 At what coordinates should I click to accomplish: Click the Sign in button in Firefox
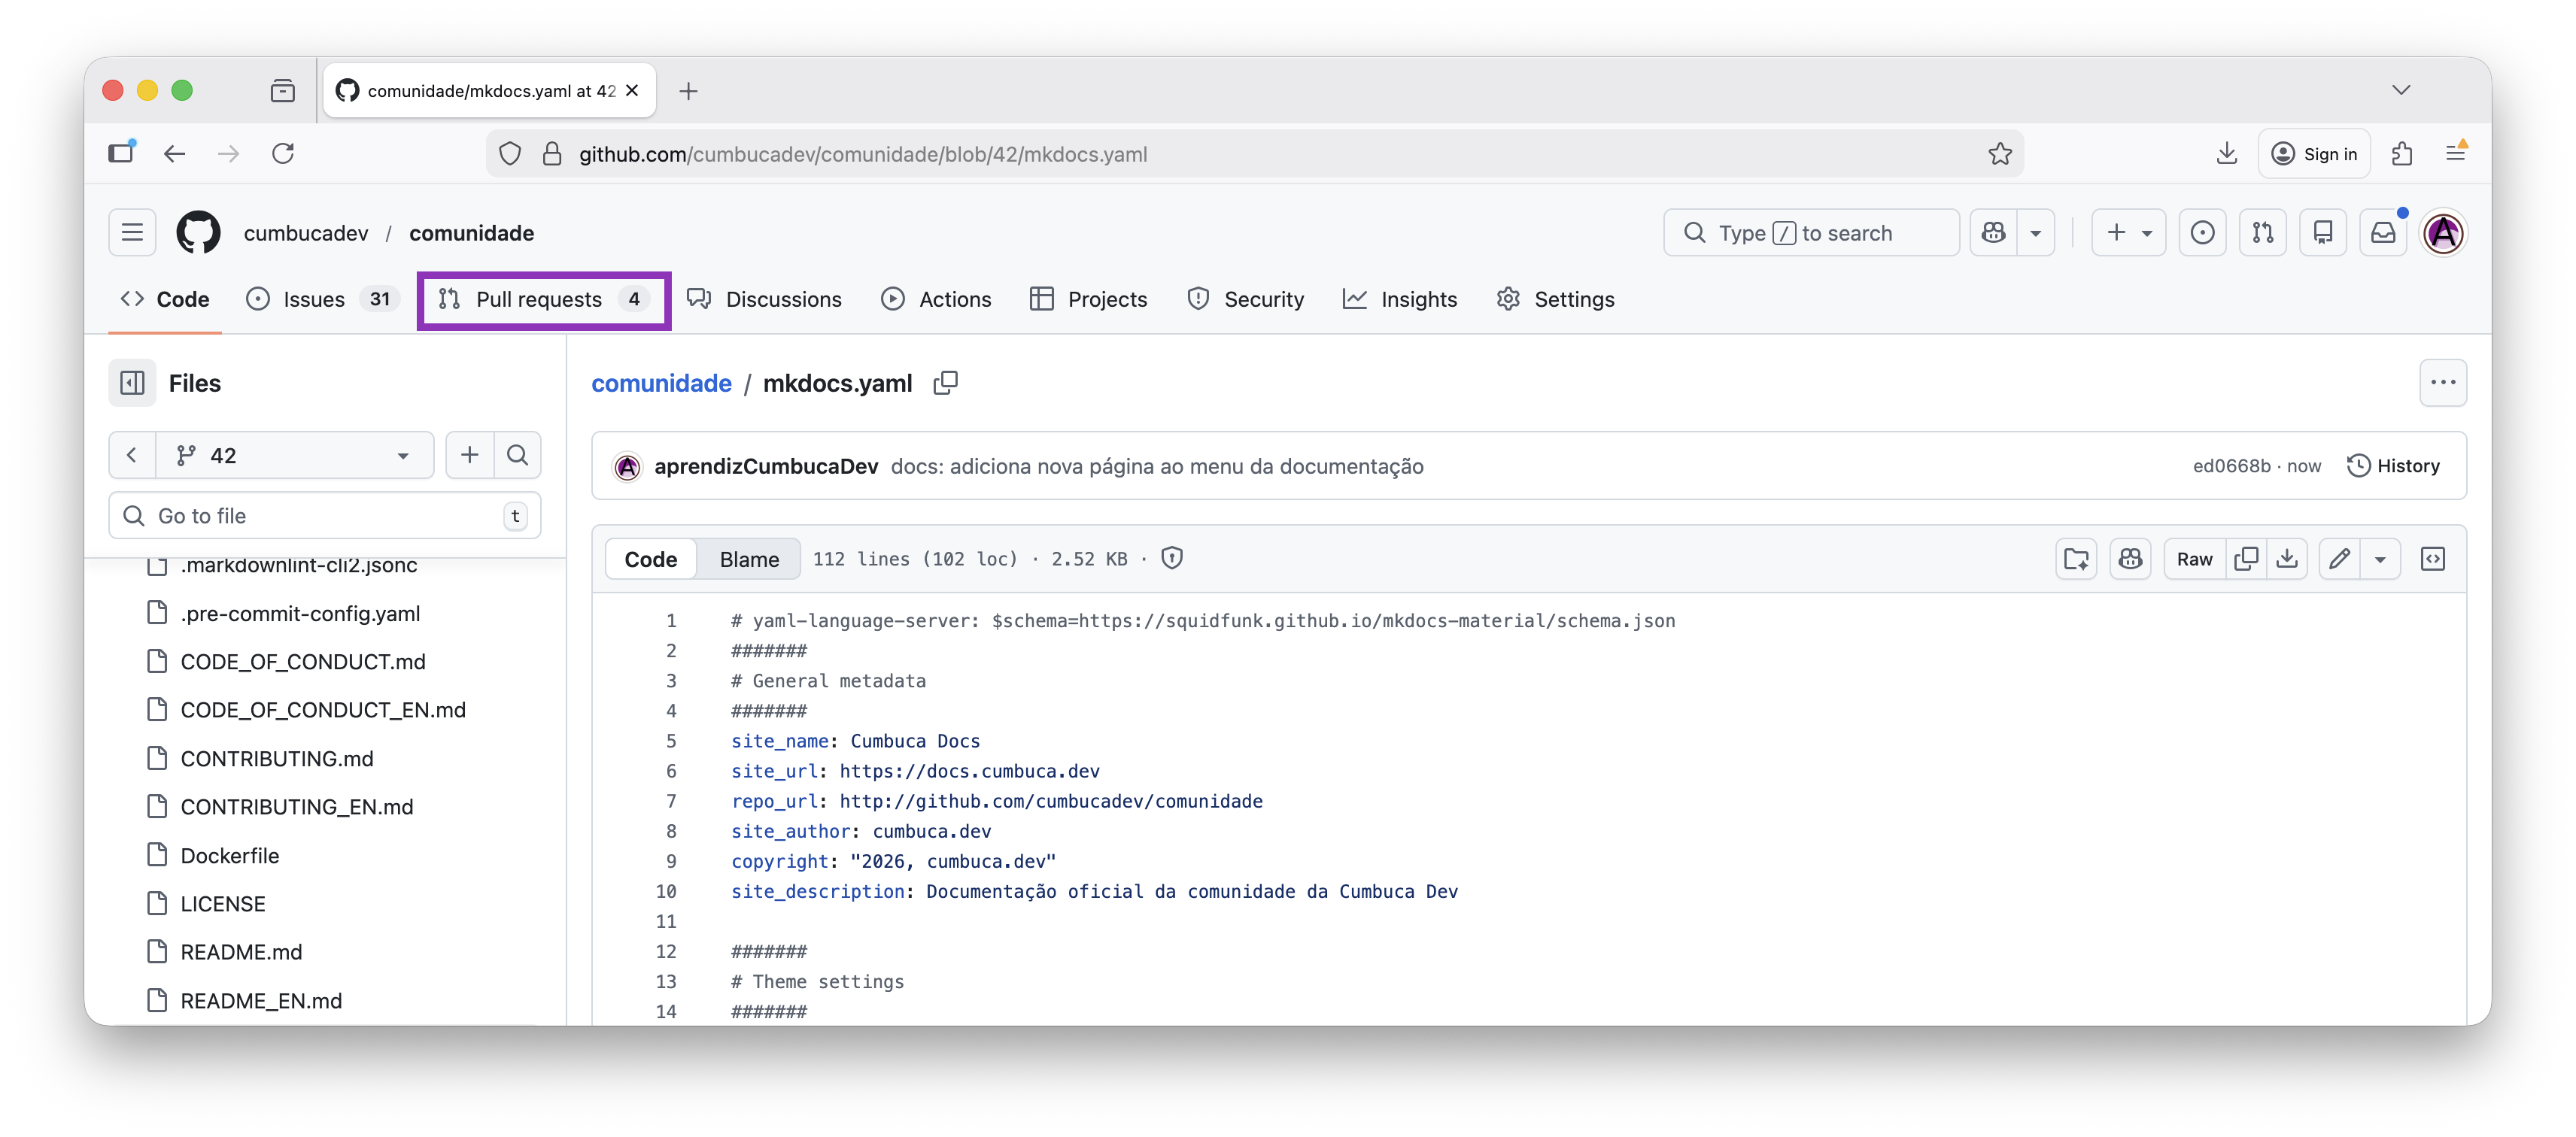(2313, 154)
